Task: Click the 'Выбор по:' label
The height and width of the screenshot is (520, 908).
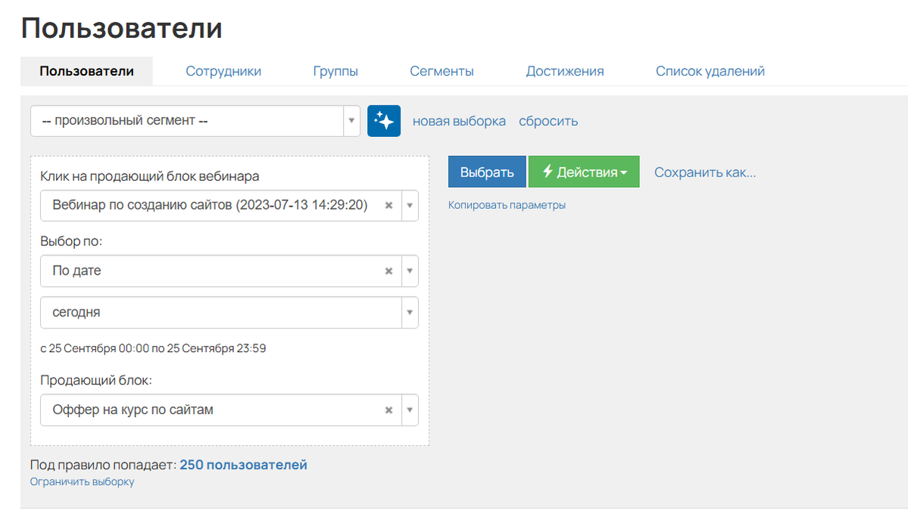Action: 71,241
